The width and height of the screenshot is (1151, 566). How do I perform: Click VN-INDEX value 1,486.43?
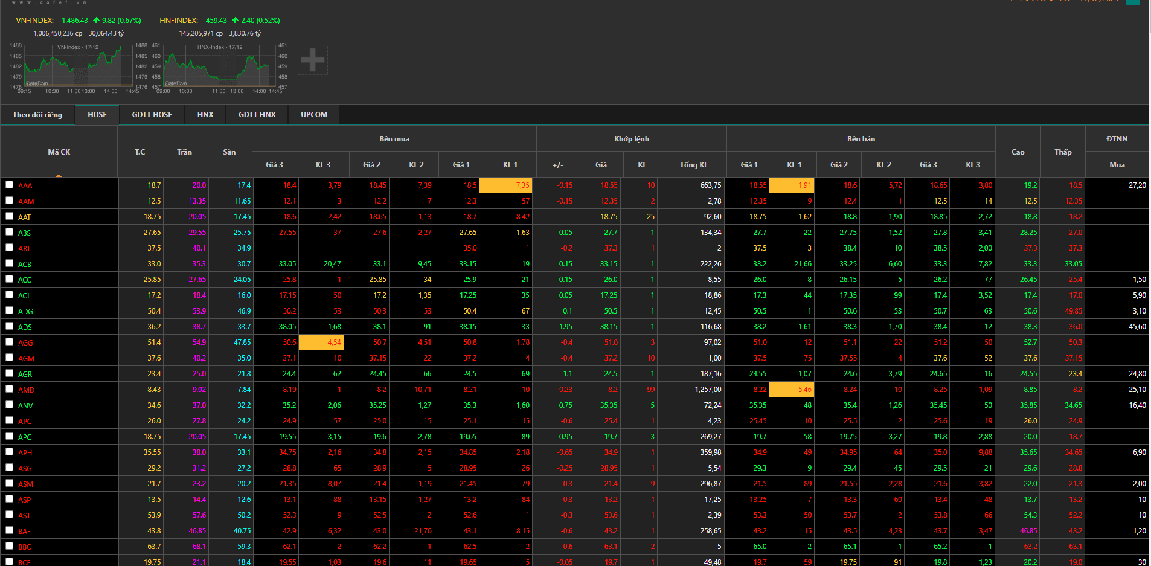pos(75,21)
